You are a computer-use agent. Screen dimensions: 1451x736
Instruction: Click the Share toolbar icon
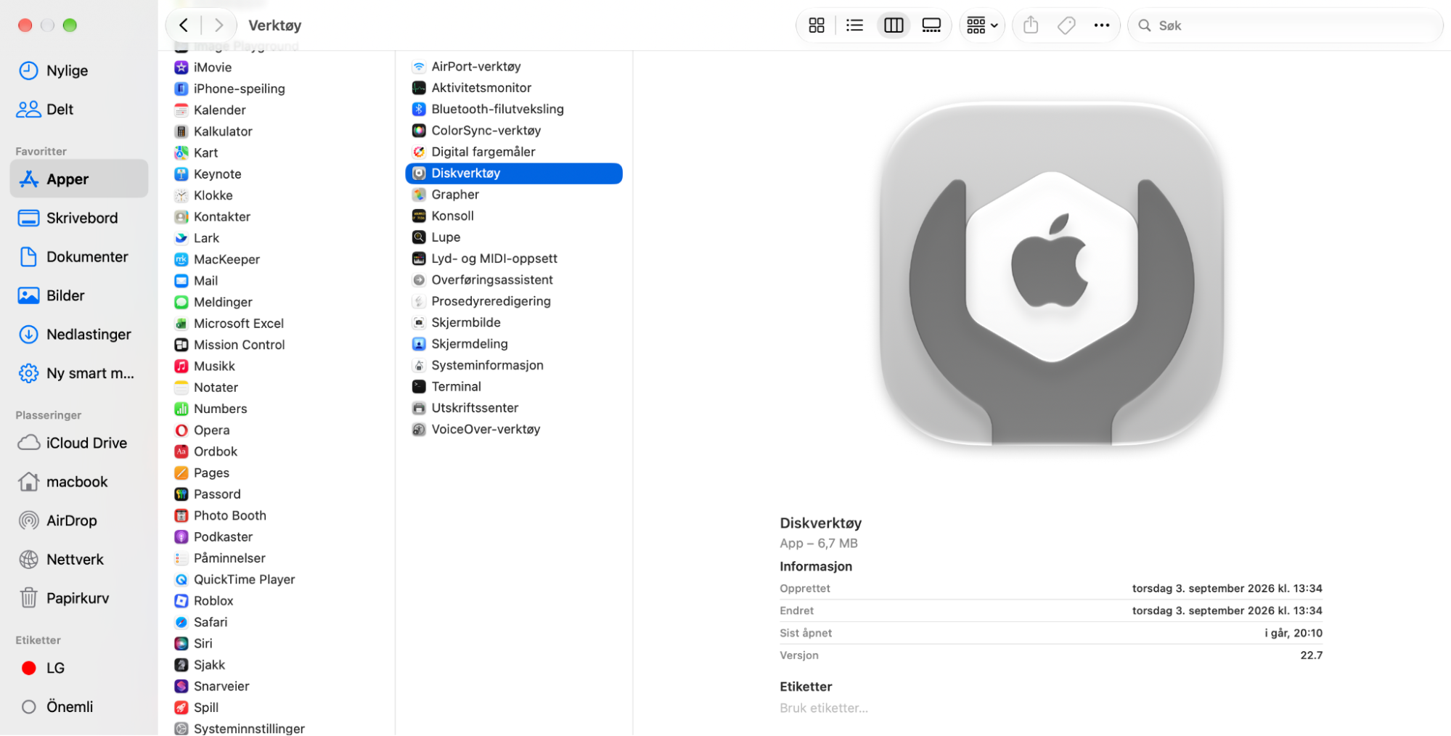1031,25
